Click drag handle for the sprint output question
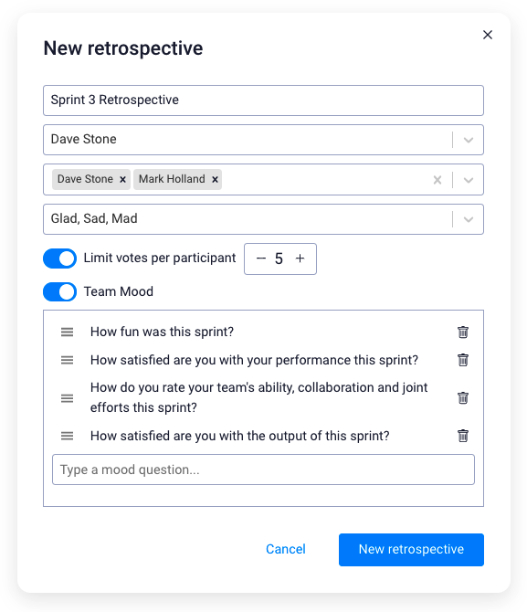 68,436
